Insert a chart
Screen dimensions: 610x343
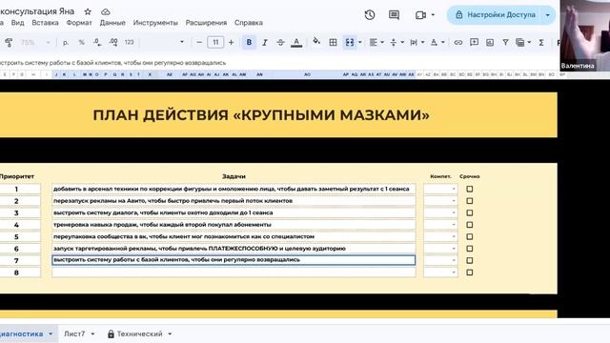point(490,42)
